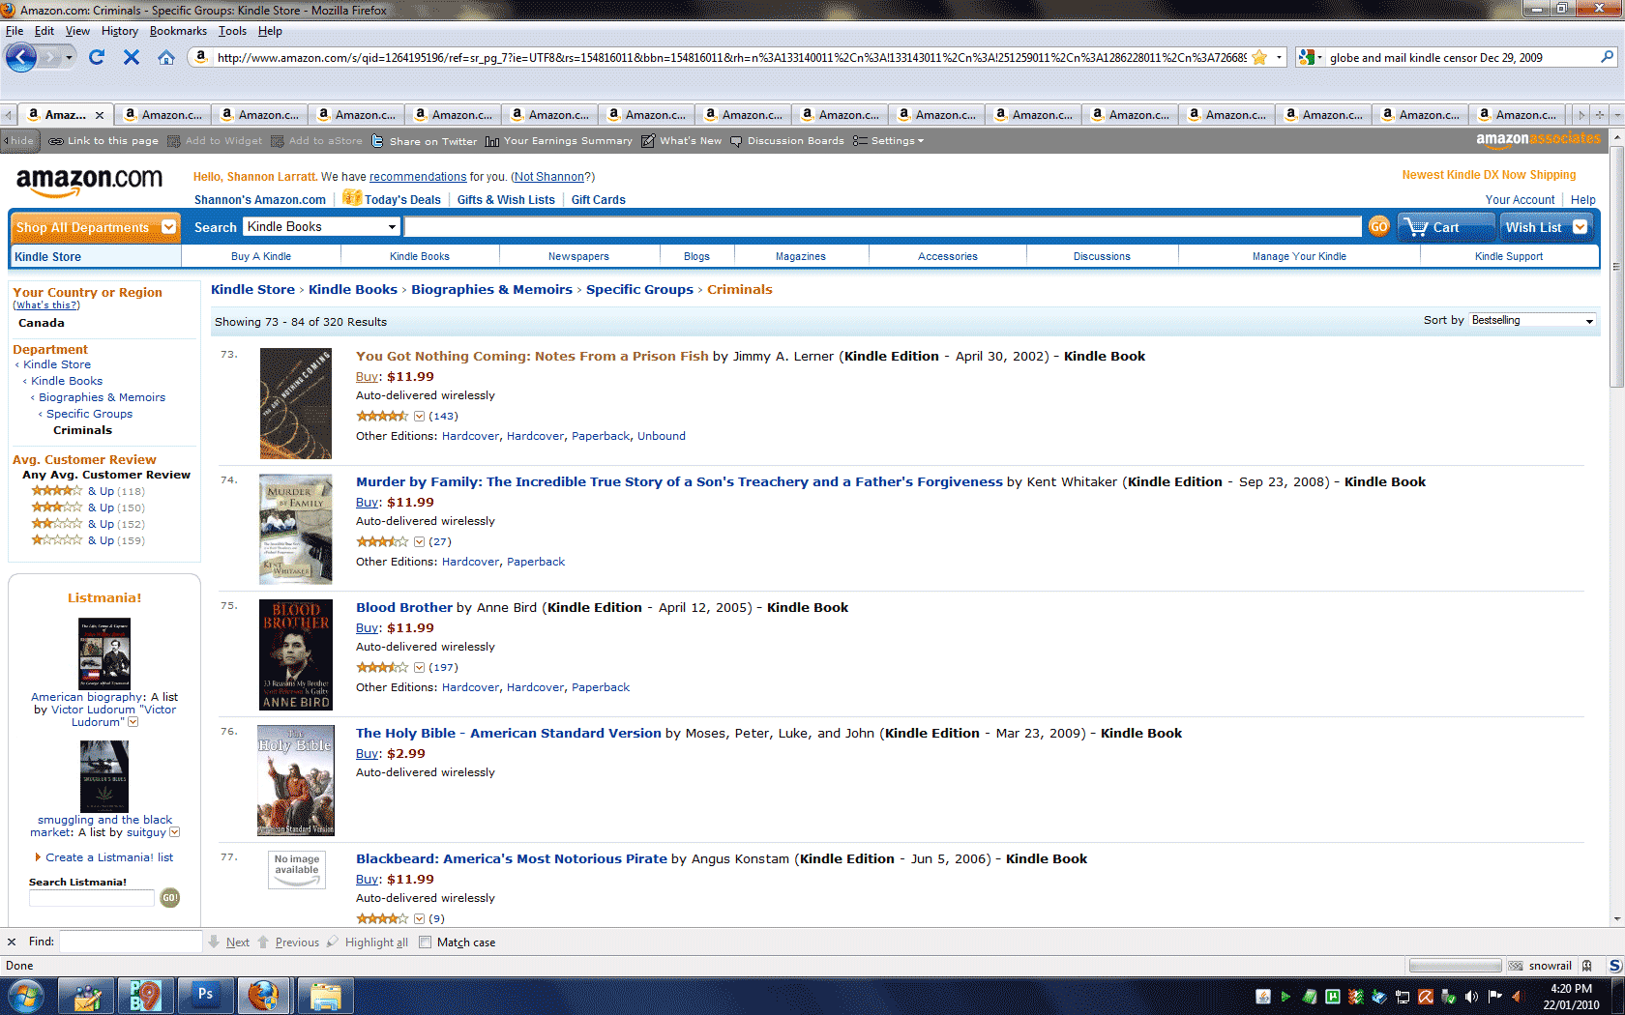1625x1015 pixels.
Task: Click the orange Go search button
Action: click(x=1378, y=226)
